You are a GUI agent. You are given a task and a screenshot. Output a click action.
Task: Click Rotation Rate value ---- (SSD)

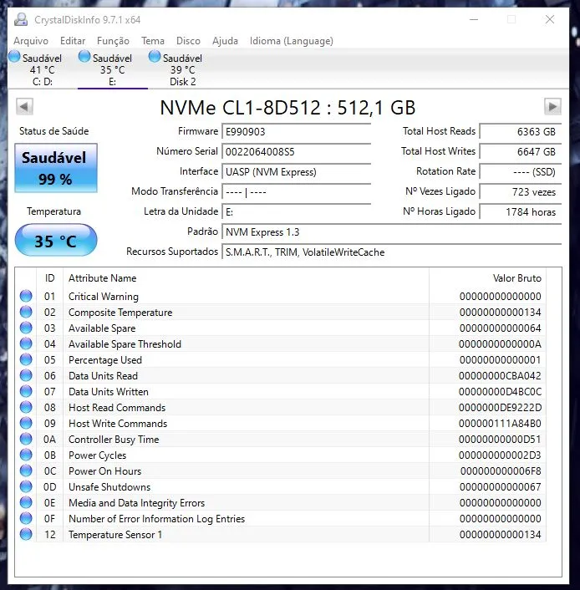(x=521, y=172)
